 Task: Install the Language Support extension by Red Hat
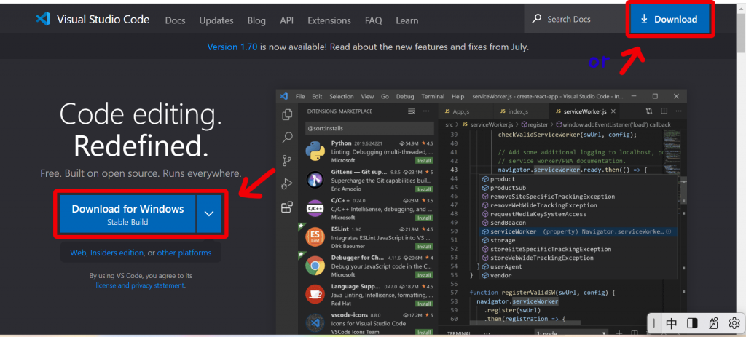(x=423, y=304)
